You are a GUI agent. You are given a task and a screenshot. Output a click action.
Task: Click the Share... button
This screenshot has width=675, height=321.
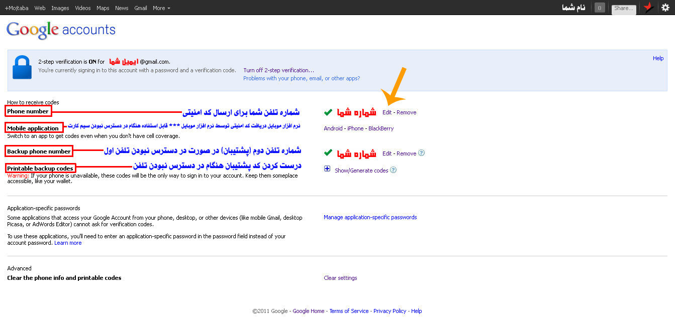624,8
